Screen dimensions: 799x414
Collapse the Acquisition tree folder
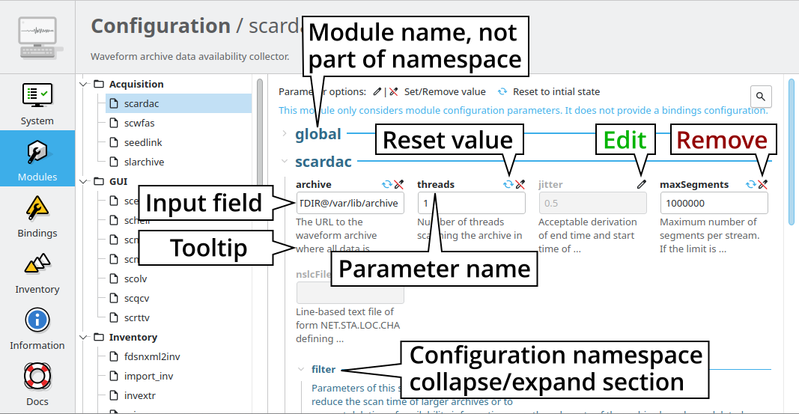tap(84, 84)
